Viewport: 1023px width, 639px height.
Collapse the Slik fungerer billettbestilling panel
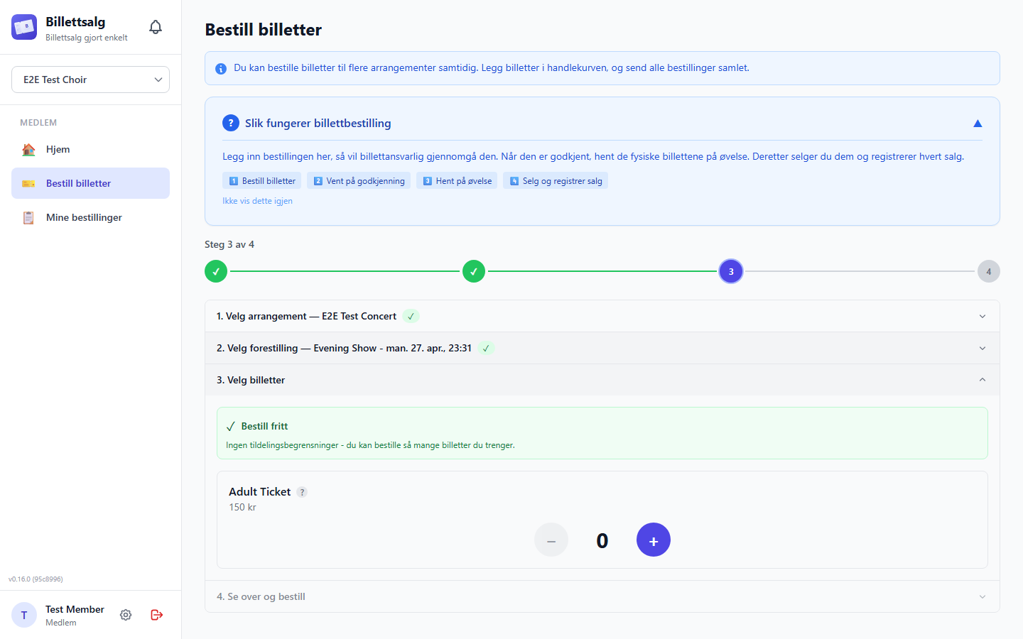tap(978, 124)
